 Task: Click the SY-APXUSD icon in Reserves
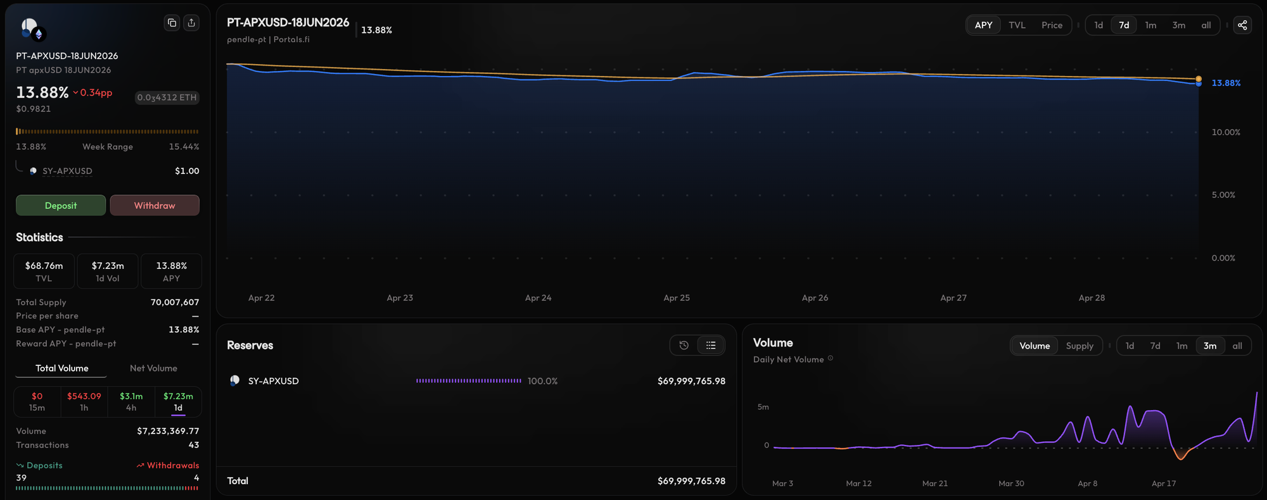[x=234, y=381]
